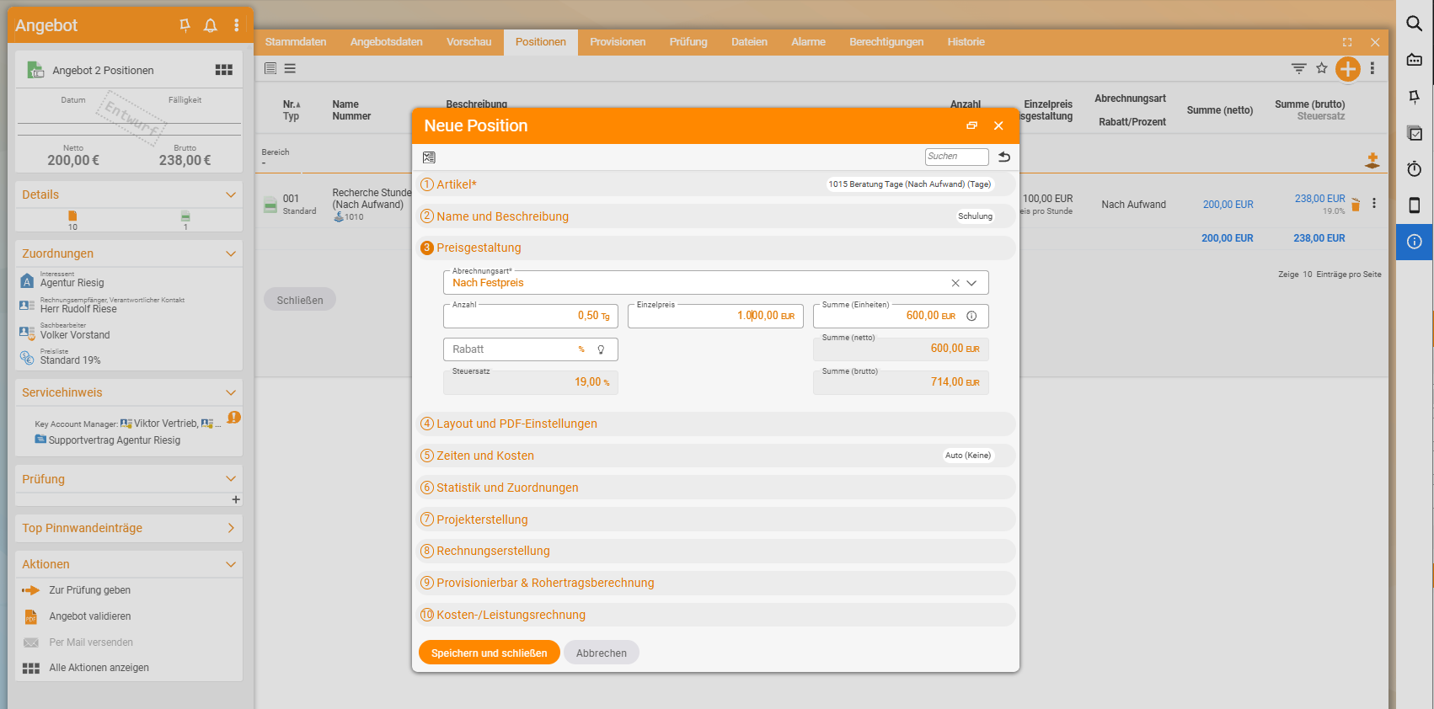Screen dimensions: 1434x709
Task: Open the filter icon in positions toolbar
Action: point(1299,68)
